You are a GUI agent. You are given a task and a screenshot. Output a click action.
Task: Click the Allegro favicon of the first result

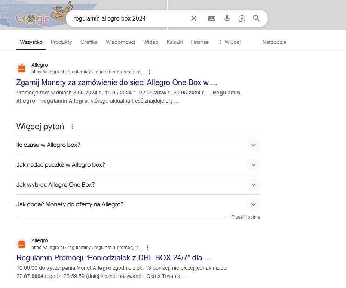[22, 68]
